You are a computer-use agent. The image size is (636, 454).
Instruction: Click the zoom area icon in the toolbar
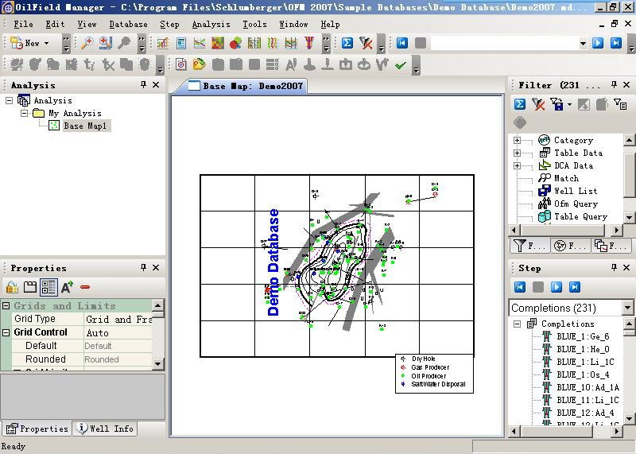(105, 43)
